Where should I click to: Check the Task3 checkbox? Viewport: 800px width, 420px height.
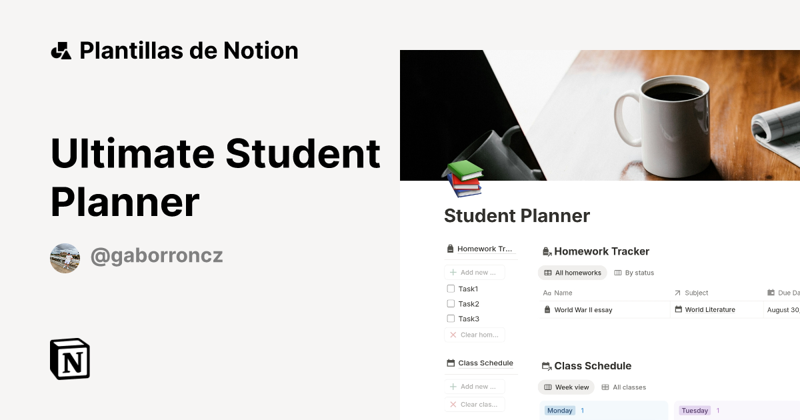(451, 319)
